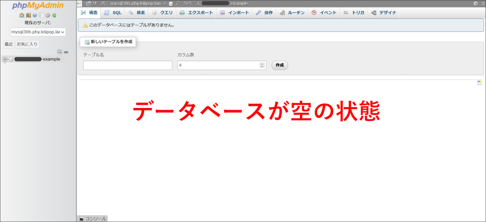Go to the エクスポート tab
This screenshot has height=222, width=486.
click(196, 13)
